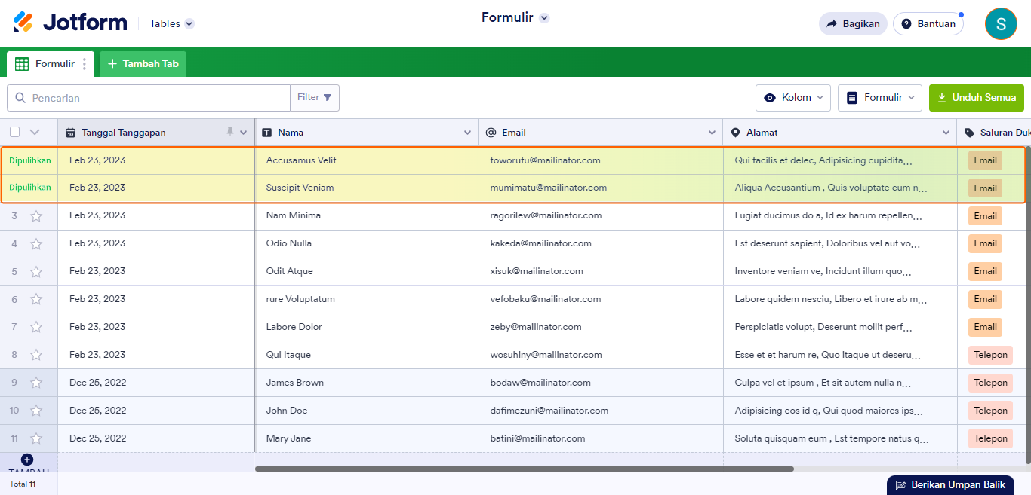The image size is (1031, 495).
Task: Open the Nama column header dropdown
Action: coord(468,133)
